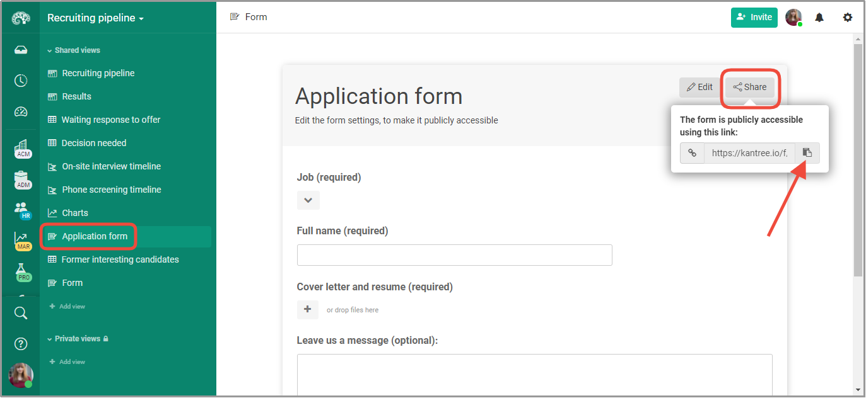Screen dimensions: 866x398
Task: Collapse the Private views section
Action: point(78,339)
